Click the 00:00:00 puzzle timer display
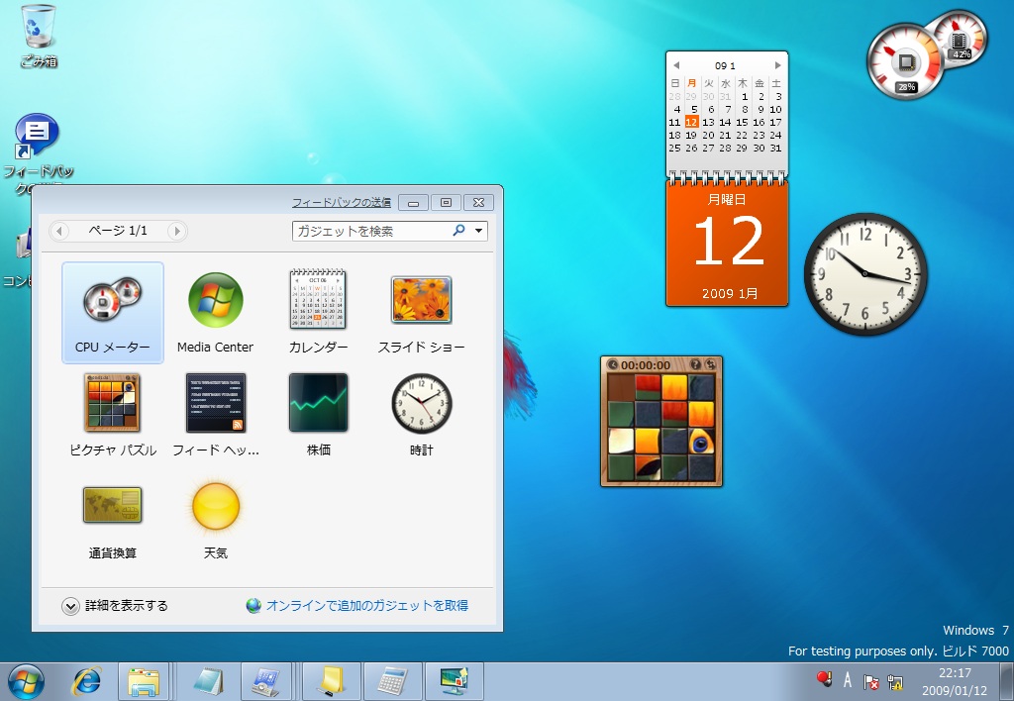The width and height of the screenshot is (1014, 701). (646, 365)
